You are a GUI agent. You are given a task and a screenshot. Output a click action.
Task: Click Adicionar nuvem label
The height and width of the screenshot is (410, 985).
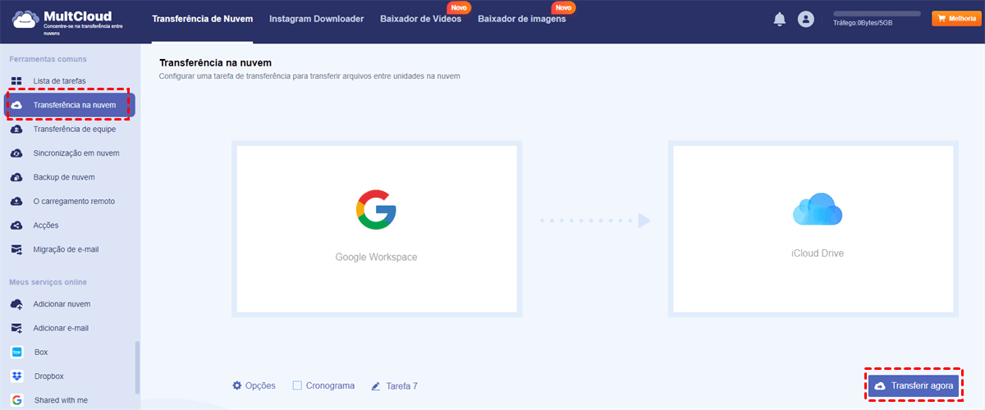(62, 304)
